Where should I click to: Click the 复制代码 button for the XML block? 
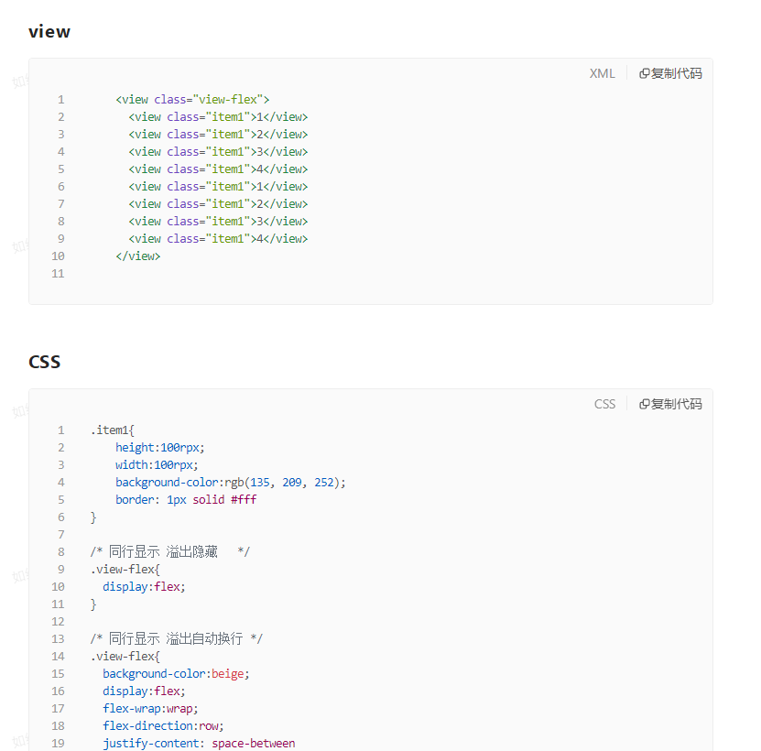(x=670, y=73)
